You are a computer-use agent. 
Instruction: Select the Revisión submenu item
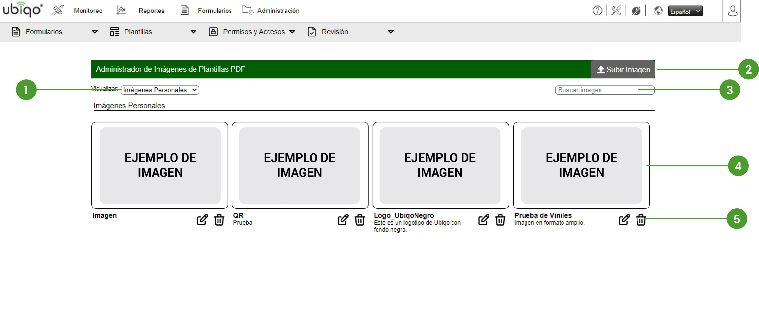pos(335,32)
